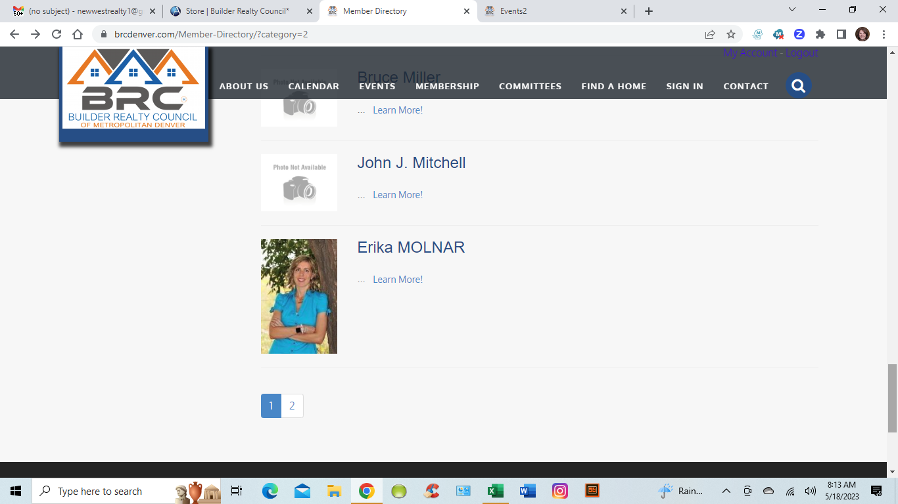Launch Microsoft Edge from the taskbar

point(270,491)
